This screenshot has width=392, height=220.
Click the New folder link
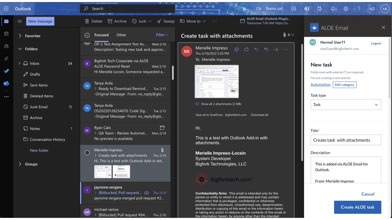click(39, 150)
